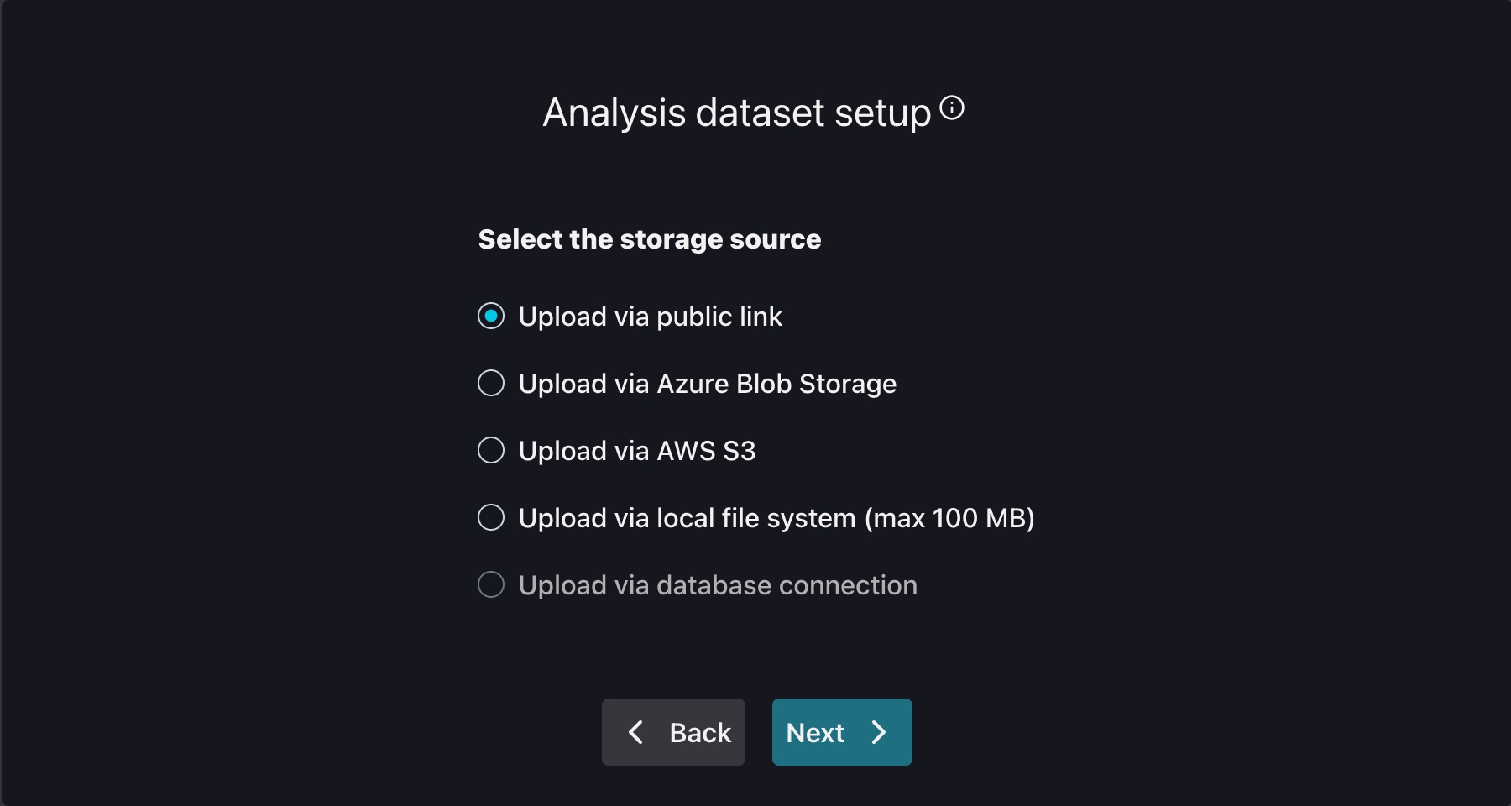This screenshot has height=806, width=1511.
Task: Click the right chevron in Next button
Action: 879,732
